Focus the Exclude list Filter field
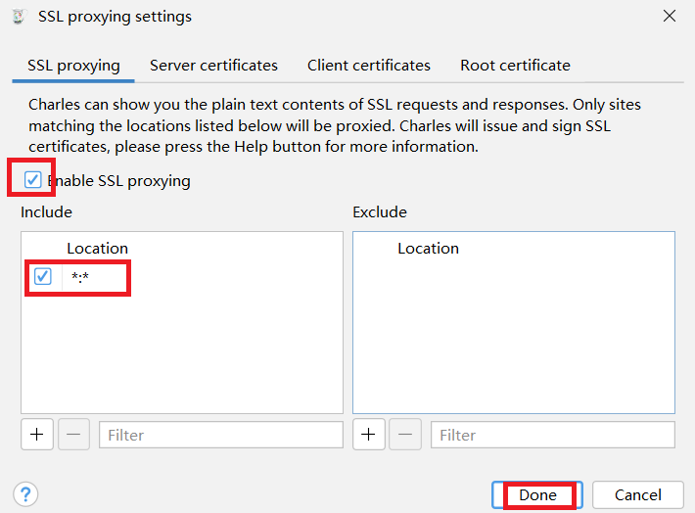Screen dimensions: 695x513 coord(552,435)
